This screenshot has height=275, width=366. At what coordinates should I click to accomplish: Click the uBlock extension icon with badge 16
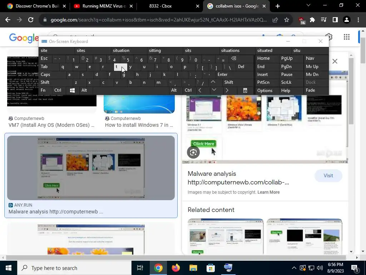click(302, 20)
